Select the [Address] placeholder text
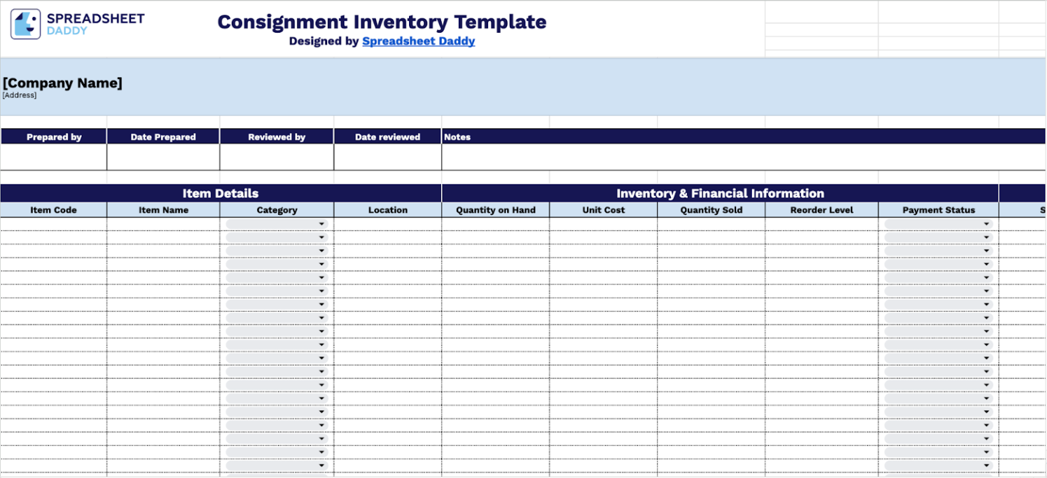The image size is (1047, 478). (18, 95)
